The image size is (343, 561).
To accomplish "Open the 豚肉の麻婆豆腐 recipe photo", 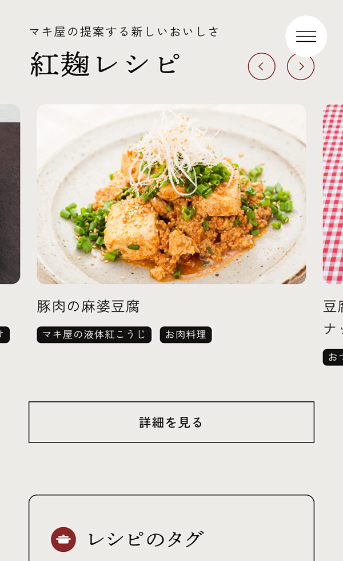I will point(171,194).
